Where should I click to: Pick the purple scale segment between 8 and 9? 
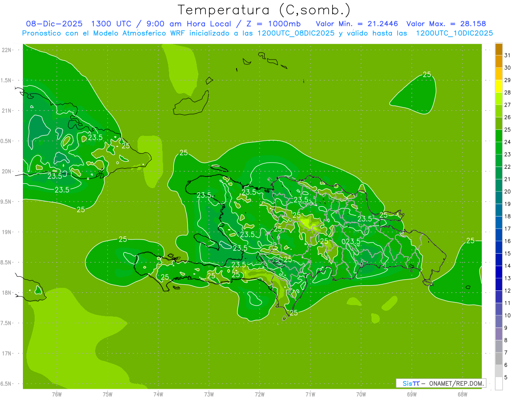click(499, 334)
